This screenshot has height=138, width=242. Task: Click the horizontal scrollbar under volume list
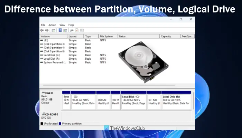109,85
